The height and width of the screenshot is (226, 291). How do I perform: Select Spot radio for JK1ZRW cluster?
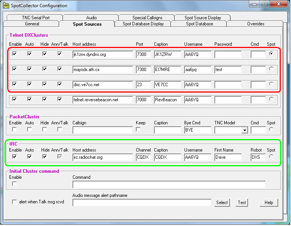271,54
